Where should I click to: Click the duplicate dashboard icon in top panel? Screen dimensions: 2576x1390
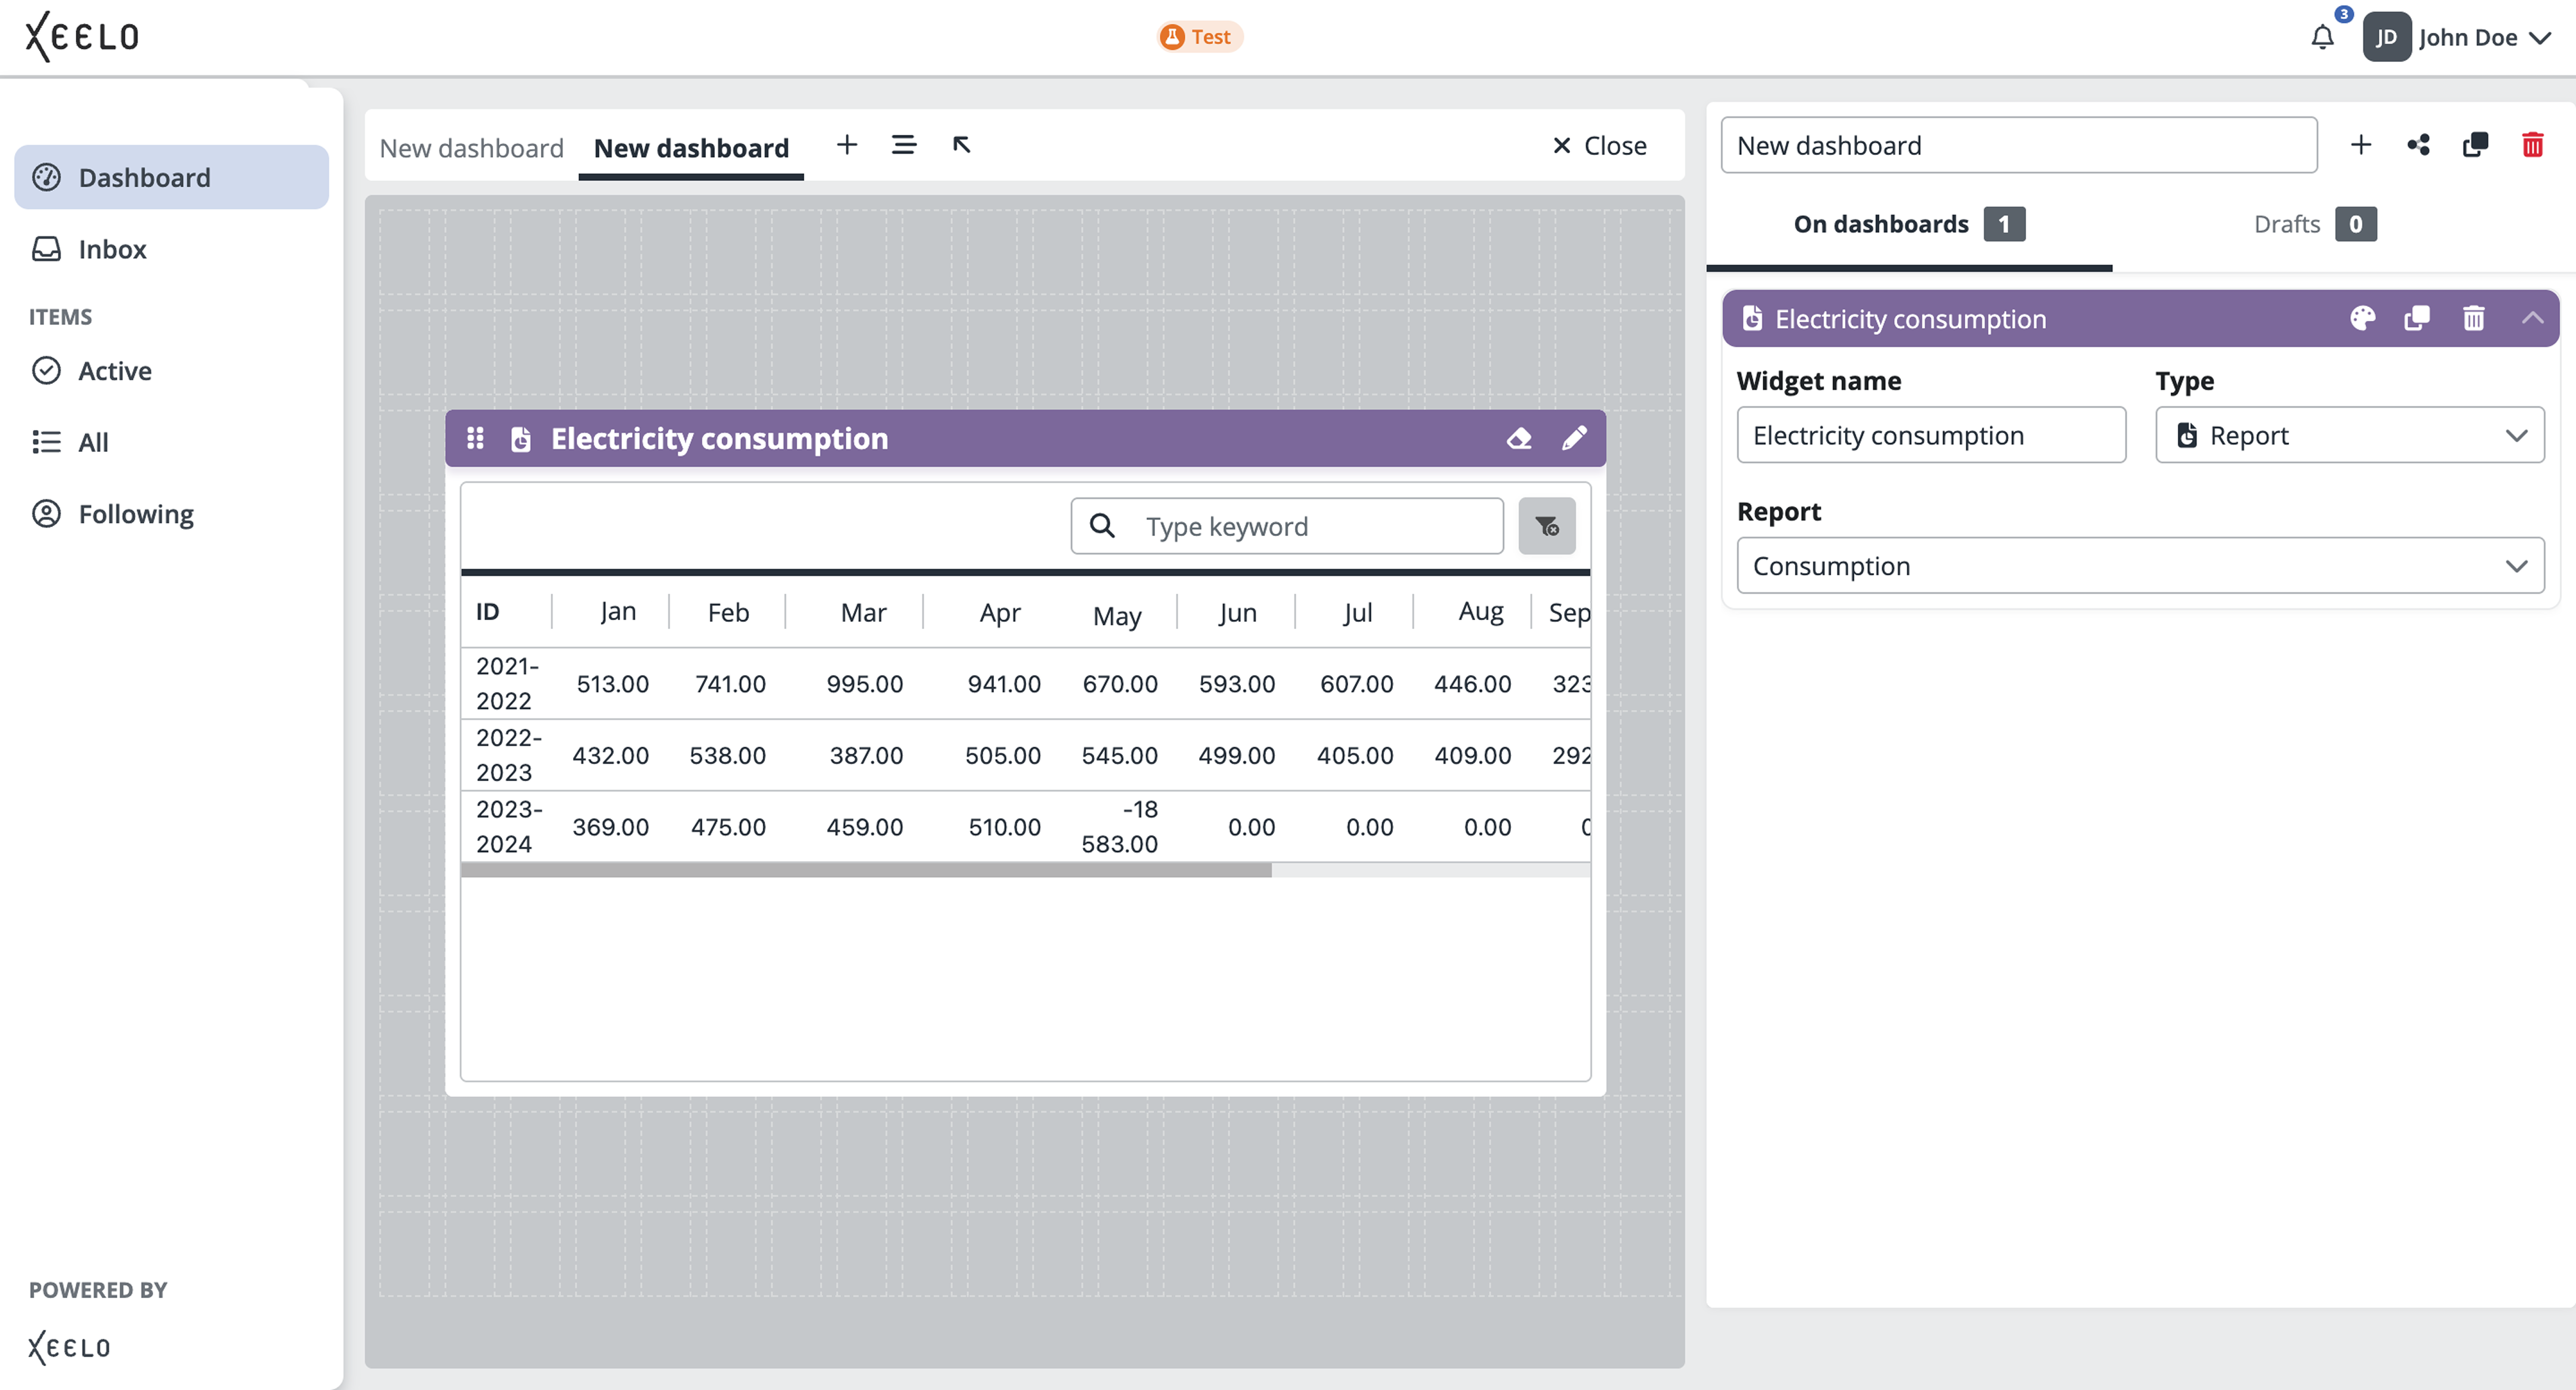point(2475,145)
